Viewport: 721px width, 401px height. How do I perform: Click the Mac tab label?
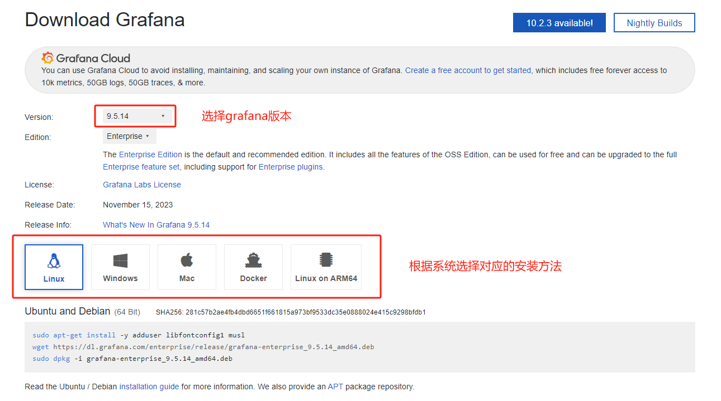coord(187,278)
